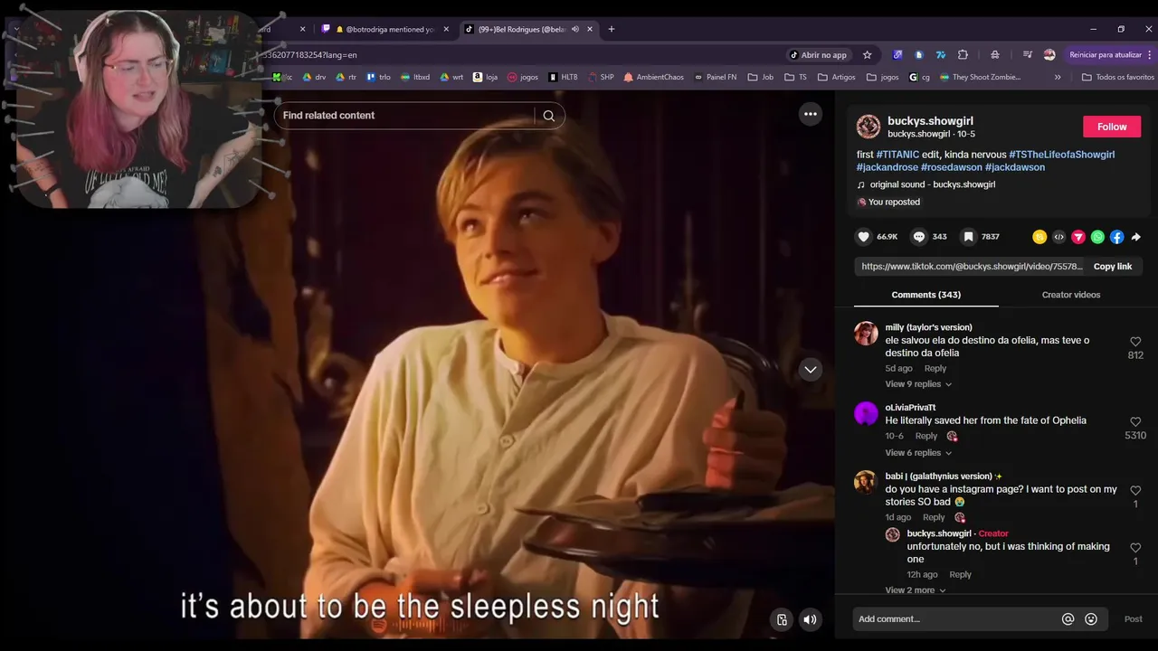Go to next video with the down chevron
The image size is (1158, 651).
tap(810, 369)
